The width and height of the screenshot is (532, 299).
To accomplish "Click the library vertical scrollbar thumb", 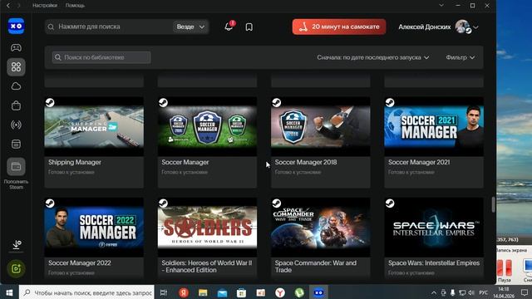I will 493,204.
